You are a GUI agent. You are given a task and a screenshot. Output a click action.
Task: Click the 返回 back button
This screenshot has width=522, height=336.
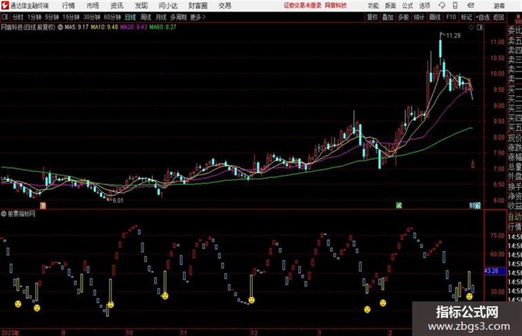(498, 17)
